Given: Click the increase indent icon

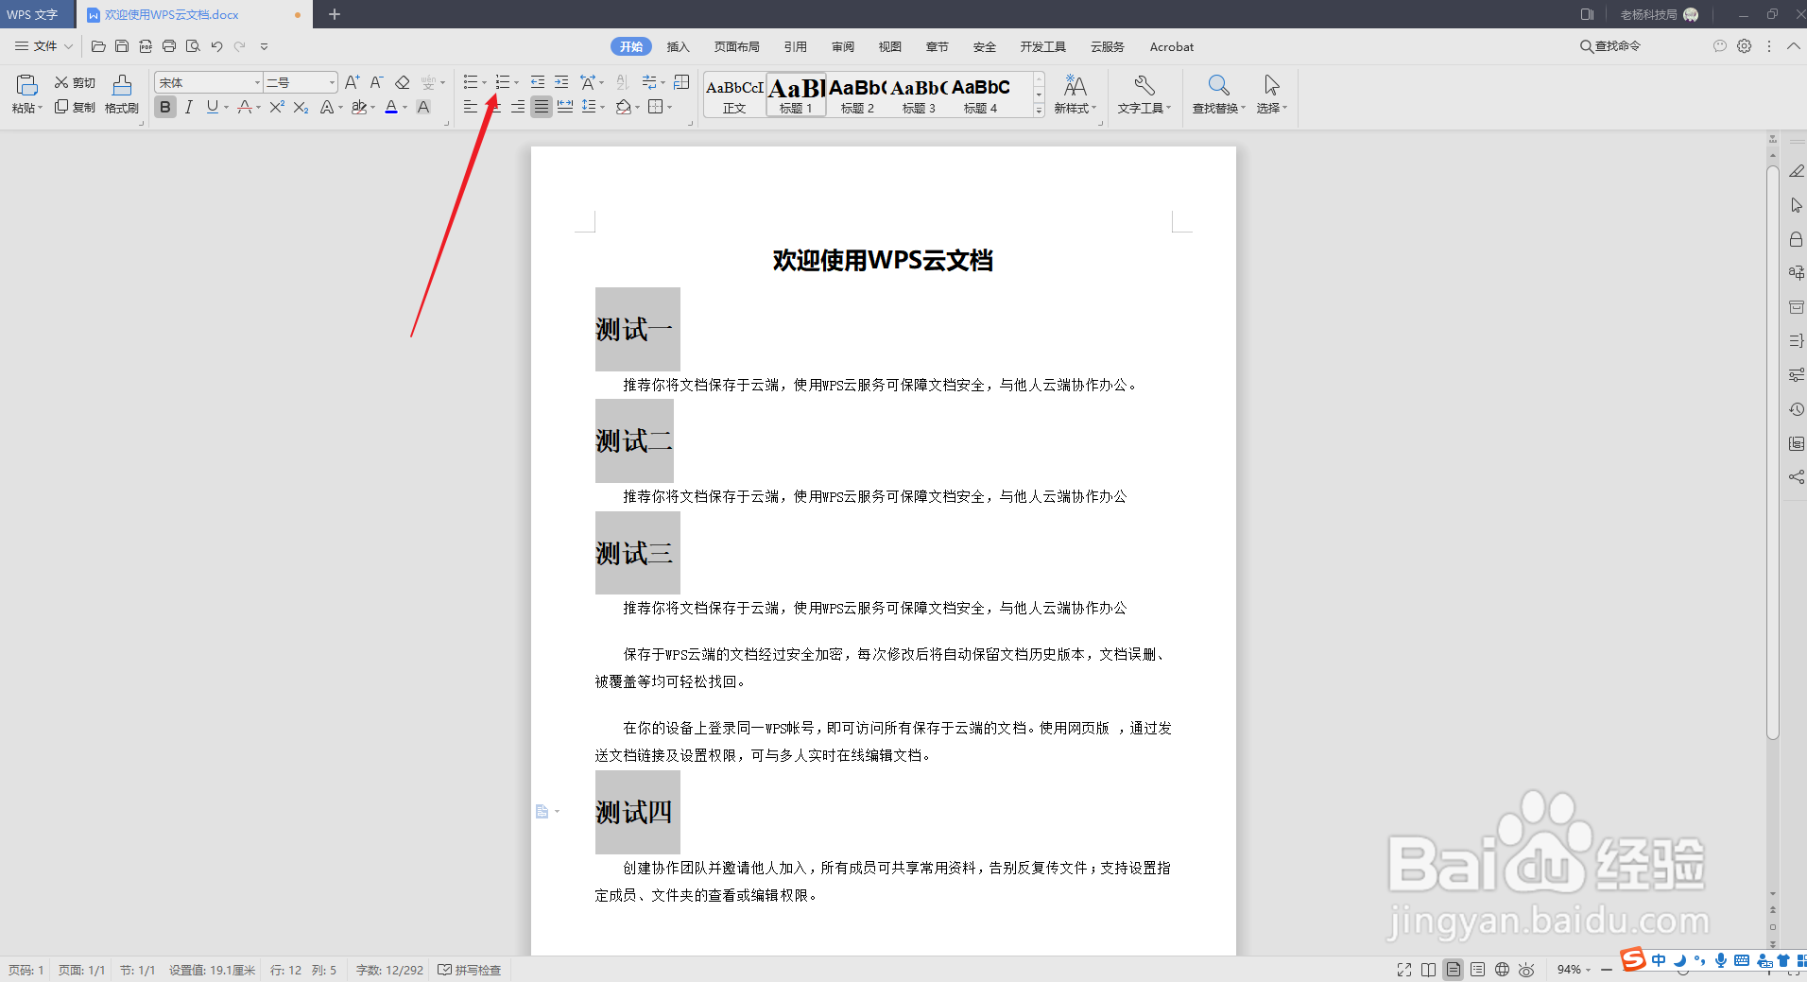Looking at the screenshot, I should 561,82.
